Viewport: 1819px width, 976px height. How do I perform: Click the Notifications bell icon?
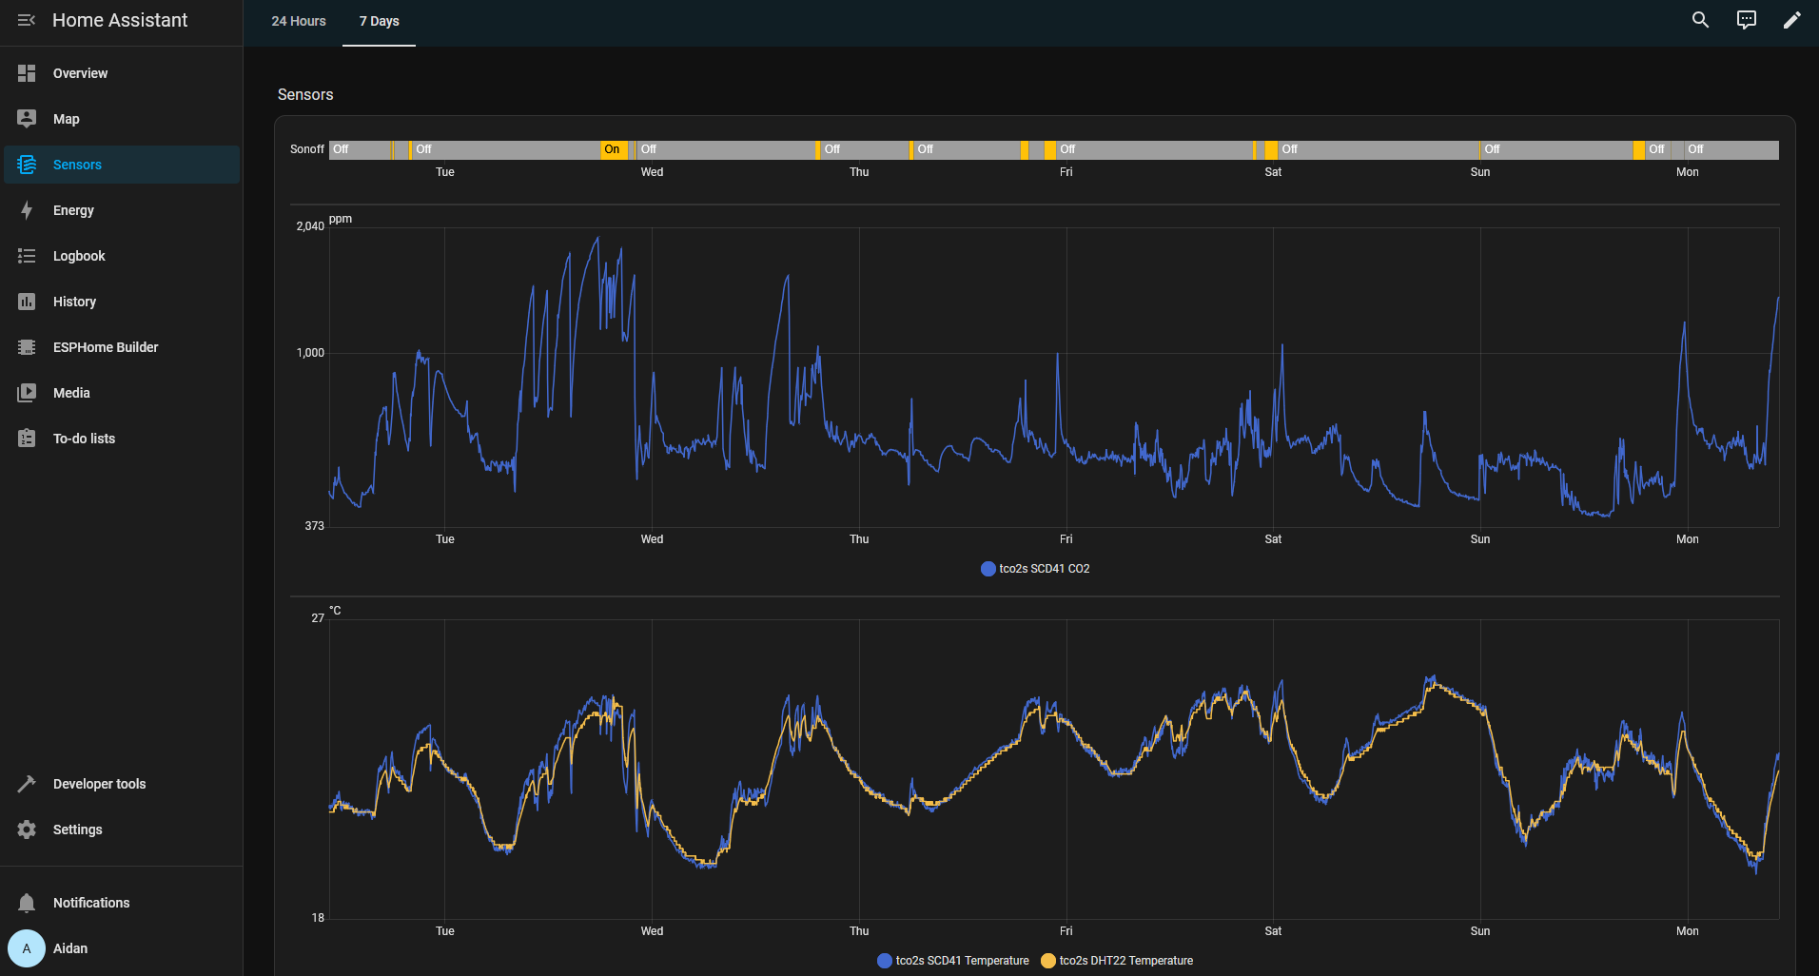(x=27, y=903)
